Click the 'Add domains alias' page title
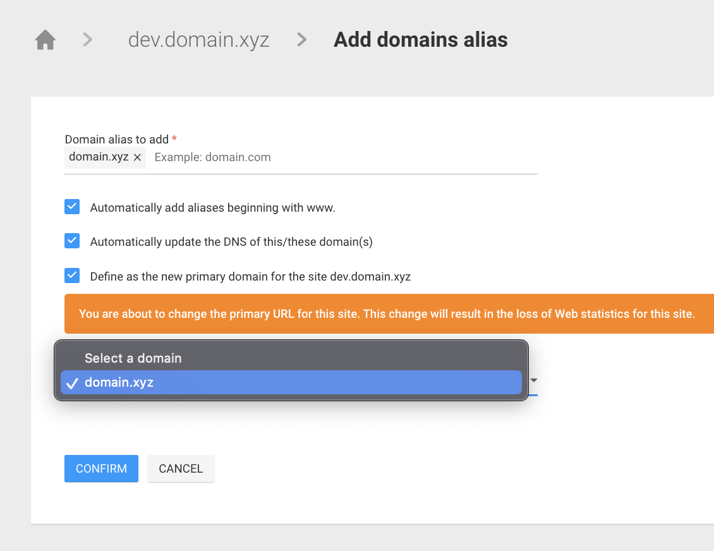This screenshot has width=714, height=551. click(x=420, y=40)
